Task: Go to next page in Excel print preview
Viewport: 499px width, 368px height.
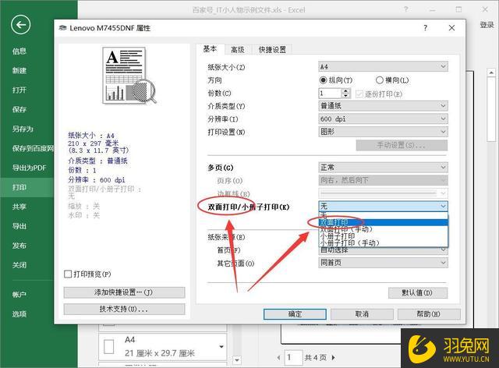Action: (x=333, y=358)
